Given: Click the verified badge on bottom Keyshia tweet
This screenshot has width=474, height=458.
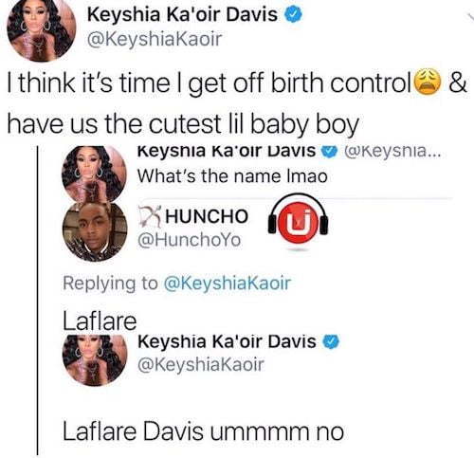Looking at the screenshot, I should coord(331,342).
